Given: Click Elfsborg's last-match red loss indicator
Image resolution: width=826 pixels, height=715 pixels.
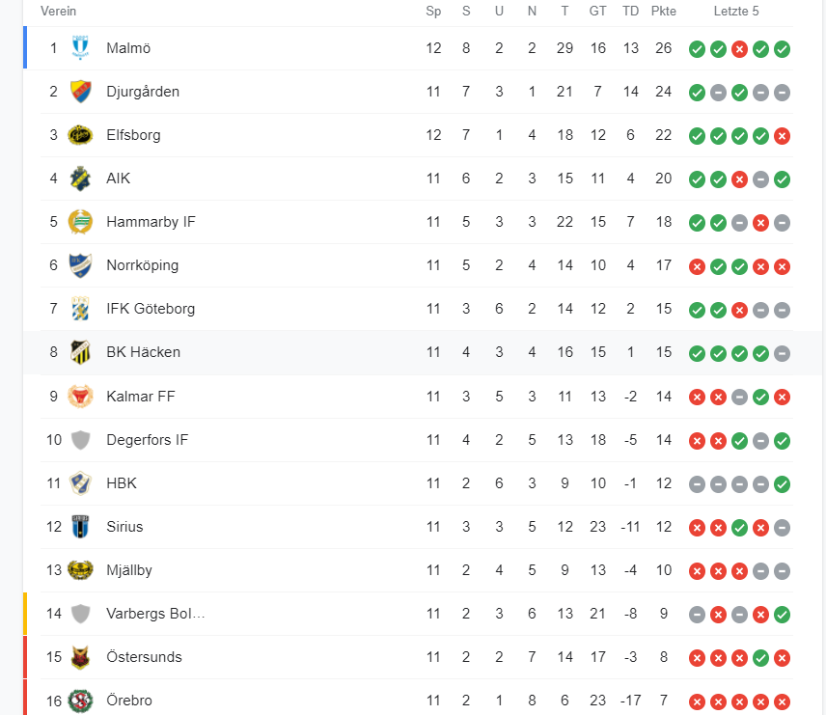Looking at the screenshot, I should (782, 136).
